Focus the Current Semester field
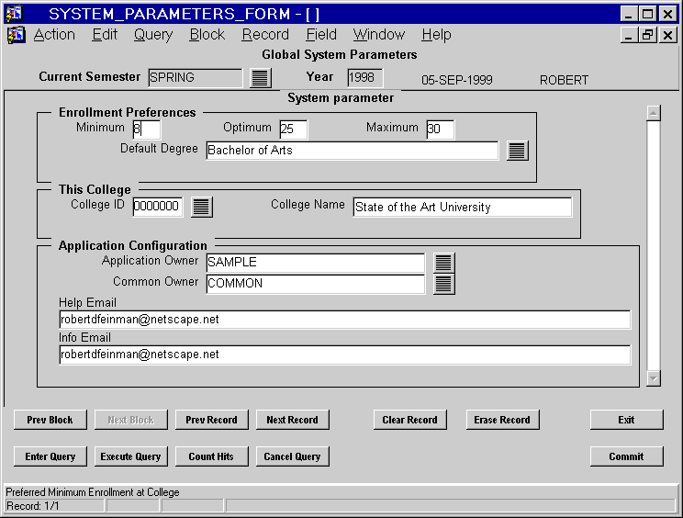Screen dimensions: 683x518 coord(196,78)
